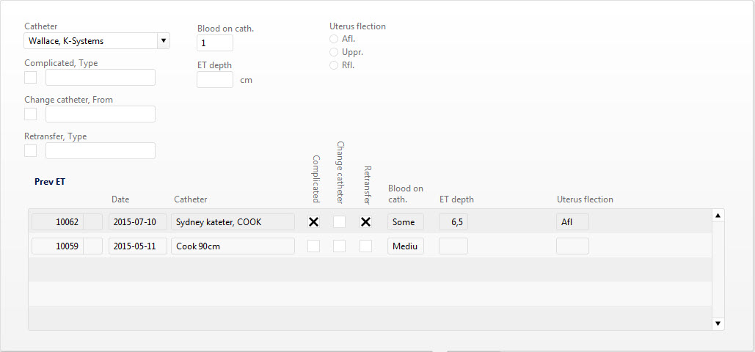Screen dimensions: 755x352
Task: Click the Blood on cath. input field
Action: [215, 43]
